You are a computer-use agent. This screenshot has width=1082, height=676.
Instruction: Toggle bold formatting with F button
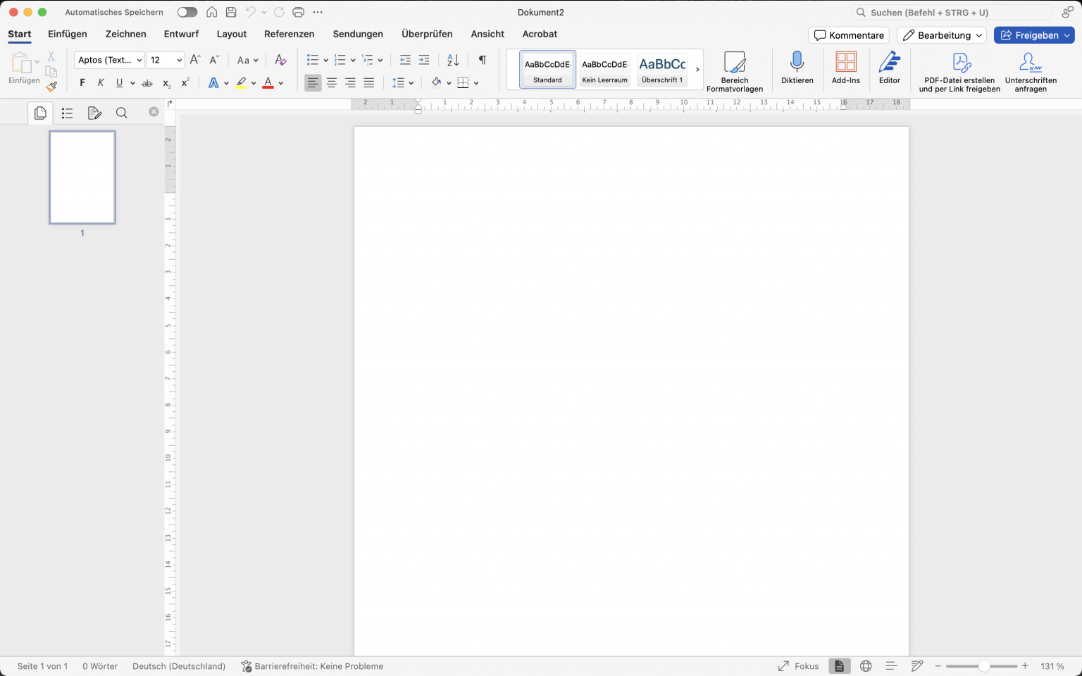[x=82, y=82]
